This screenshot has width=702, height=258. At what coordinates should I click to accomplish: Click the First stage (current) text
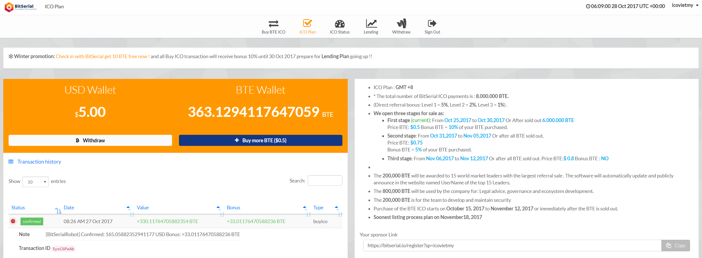coord(409,120)
